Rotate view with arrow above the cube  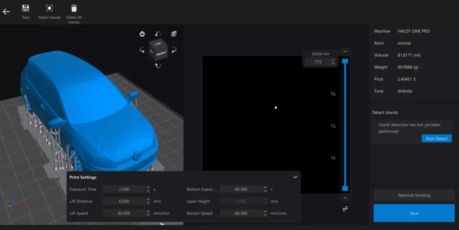pyautogui.click(x=158, y=34)
